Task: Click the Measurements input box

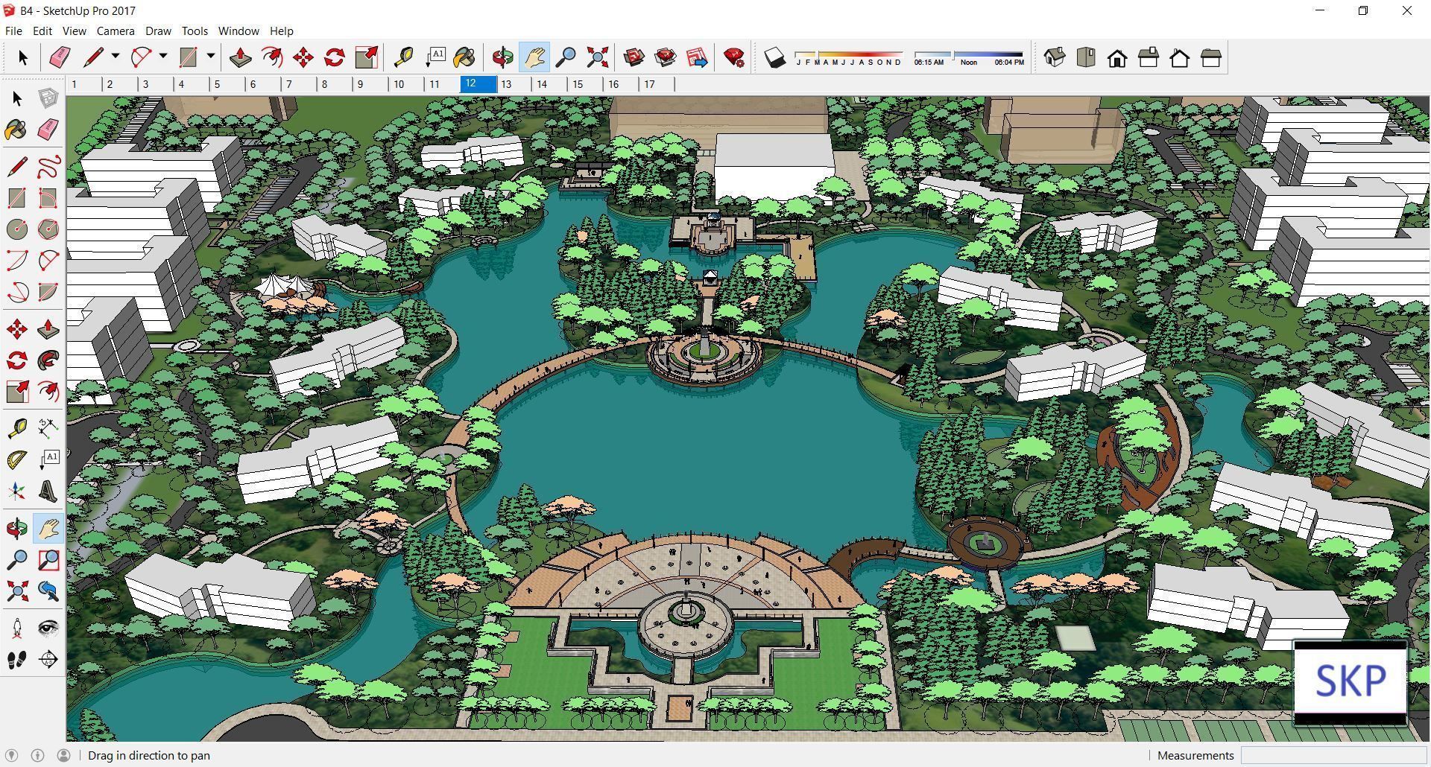Action: (1333, 755)
